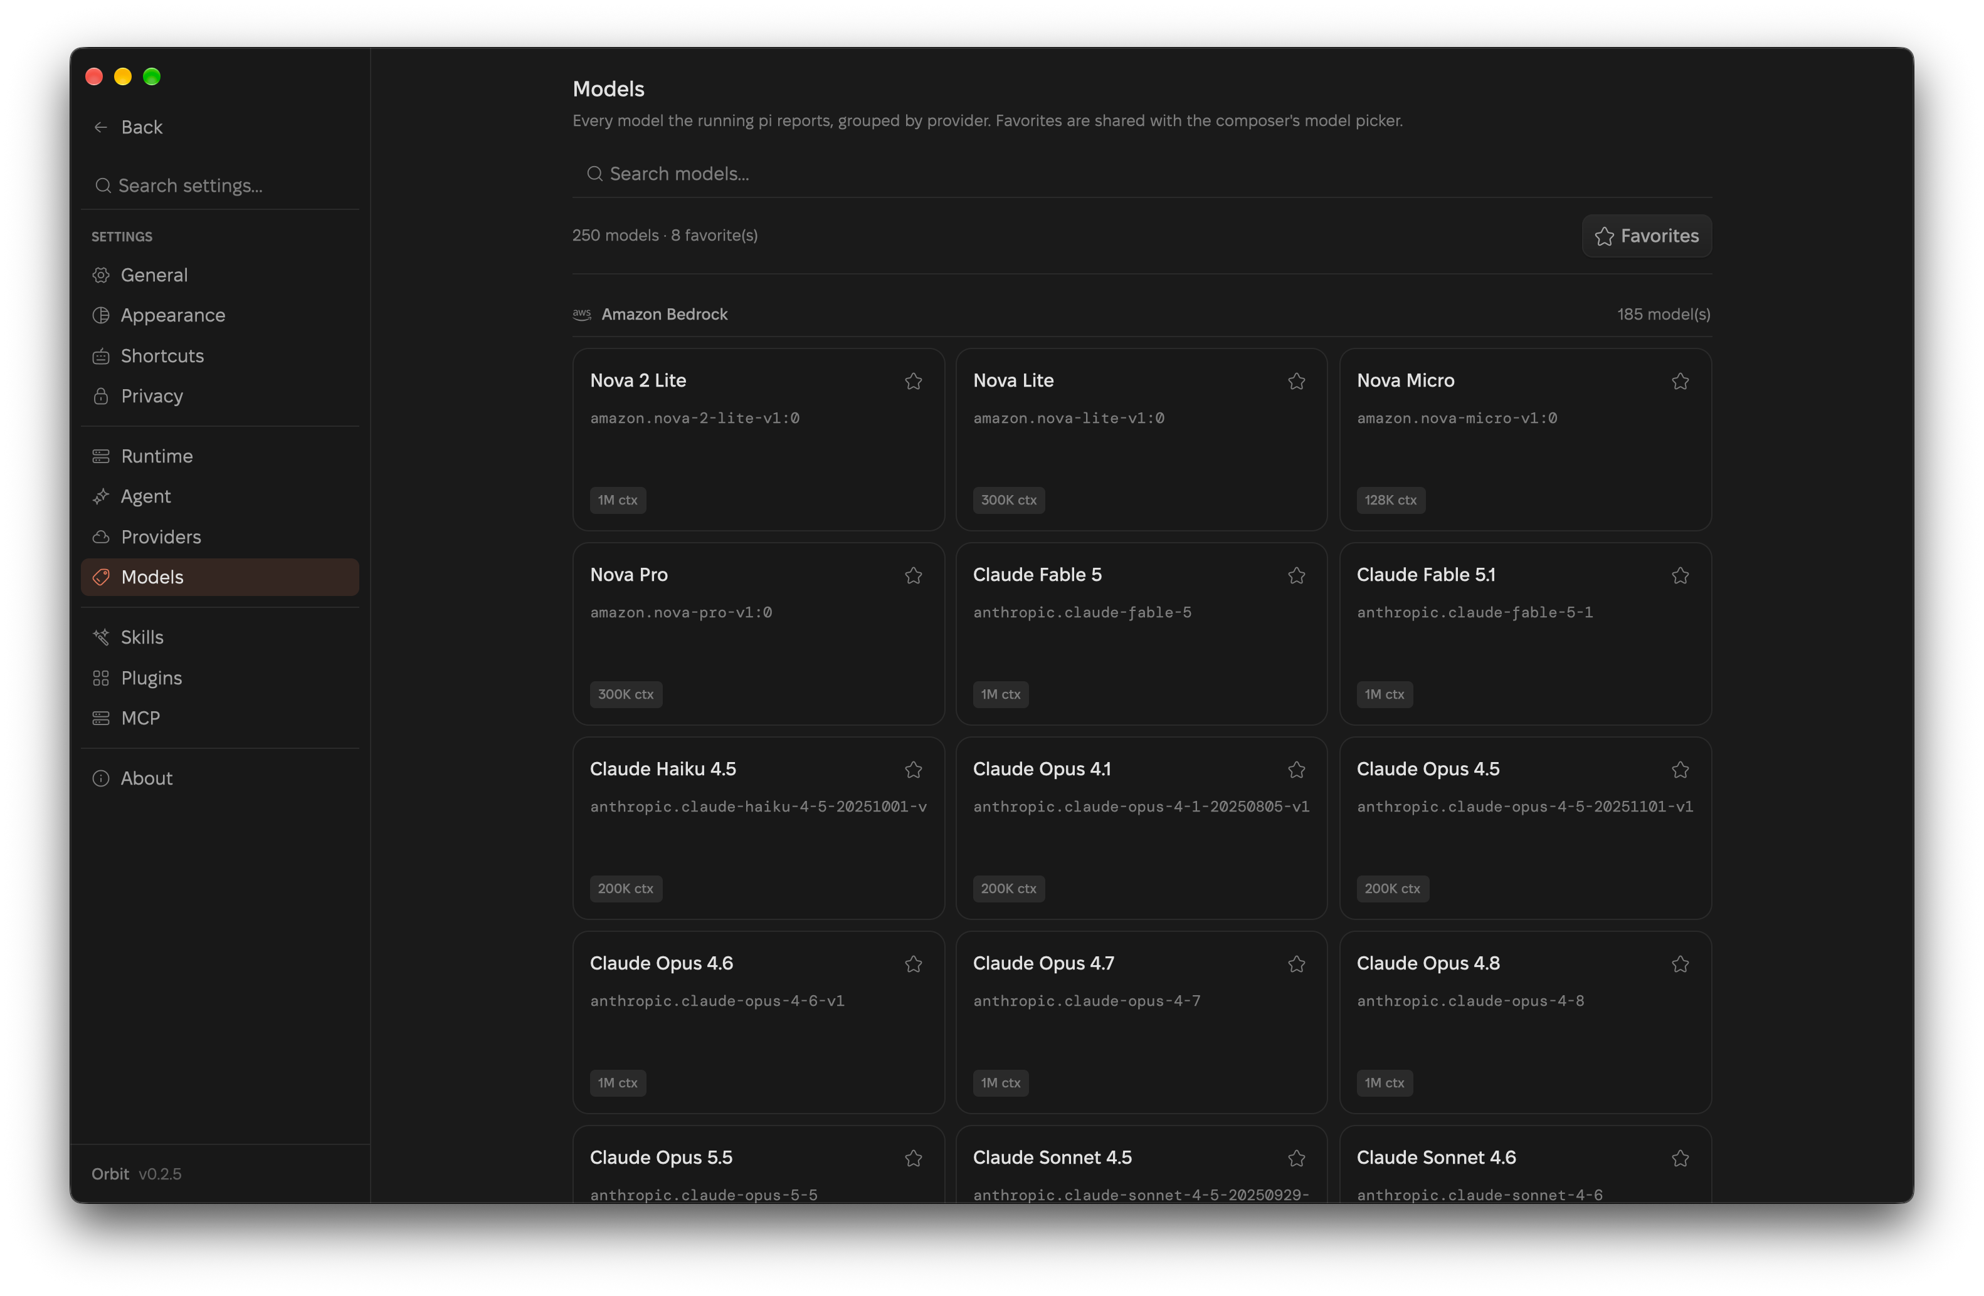This screenshot has width=1984, height=1296.
Task: Click the star on Claude Opus 4.1
Action: tap(1296, 770)
